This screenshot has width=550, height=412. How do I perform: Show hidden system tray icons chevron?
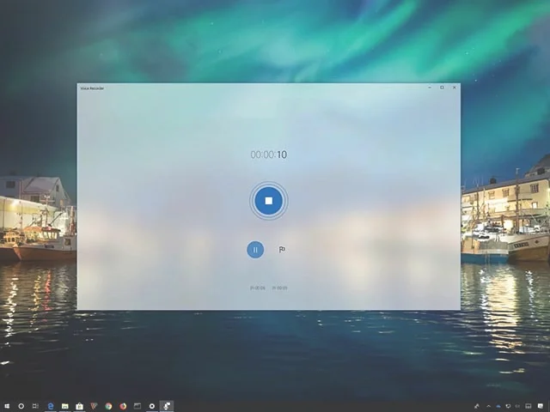(x=488, y=406)
